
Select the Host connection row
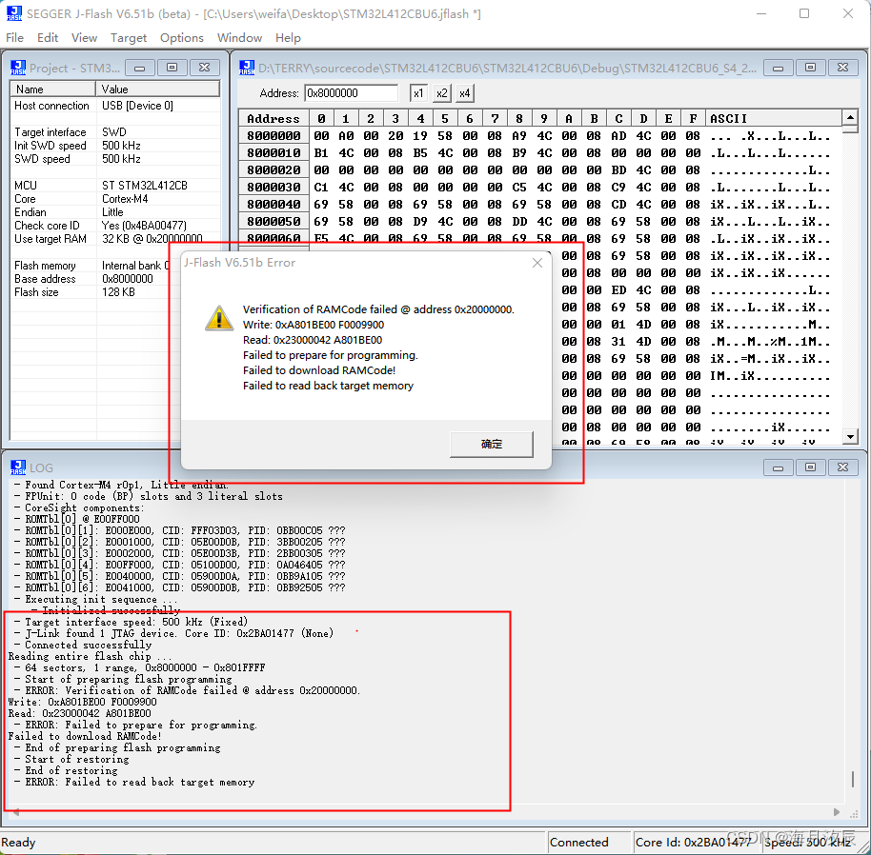(115, 106)
